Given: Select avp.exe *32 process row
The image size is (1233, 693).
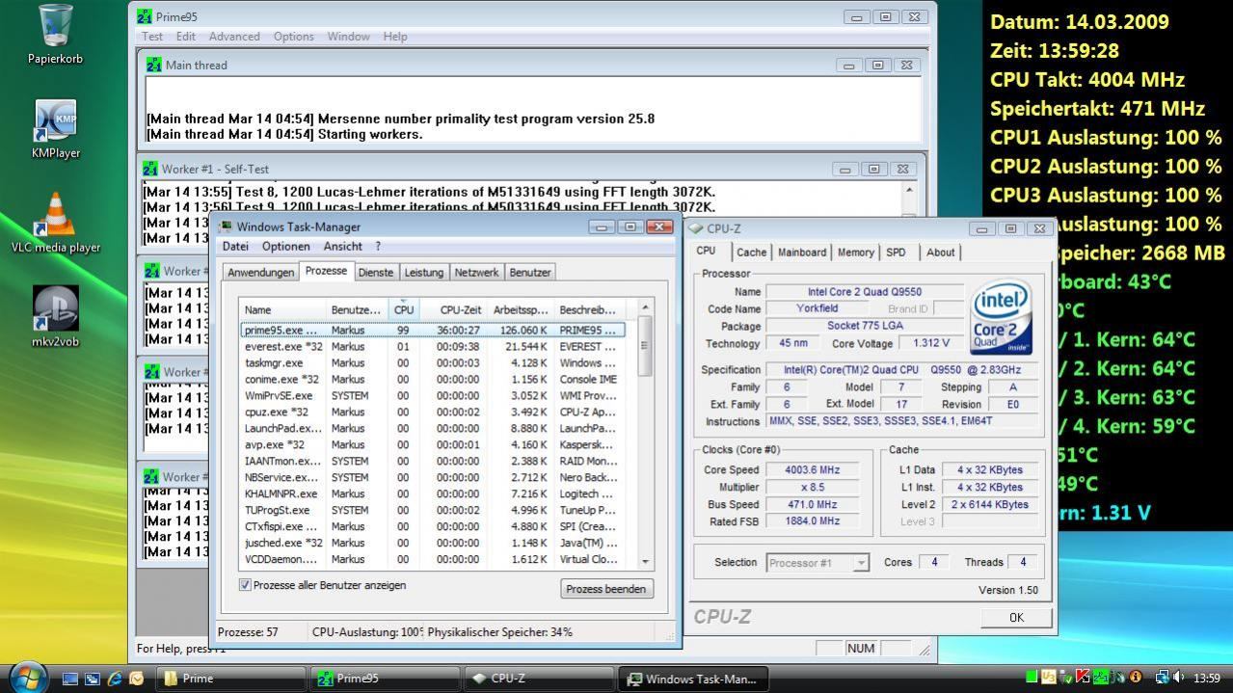Looking at the screenshot, I should click(x=432, y=444).
